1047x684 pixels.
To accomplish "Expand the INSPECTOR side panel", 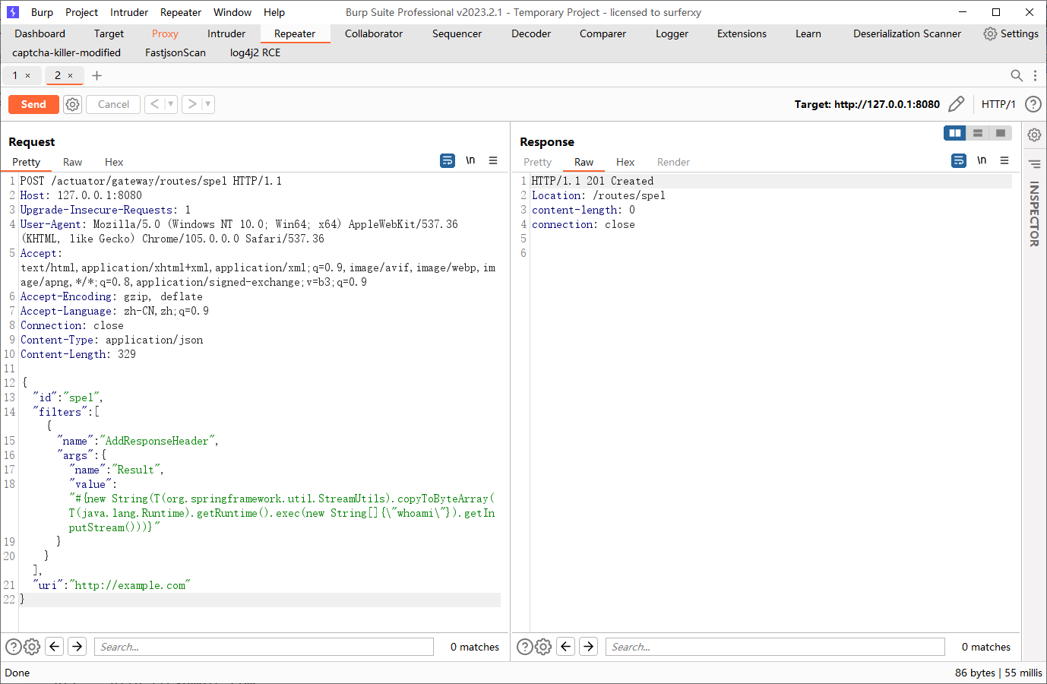I will pyautogui.click(x=1034, y=214).
